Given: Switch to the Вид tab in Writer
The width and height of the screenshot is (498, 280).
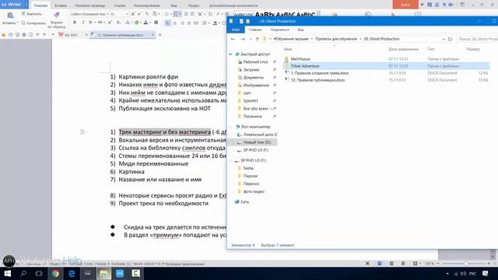Looking at the screenshot, I should point(174,5).
